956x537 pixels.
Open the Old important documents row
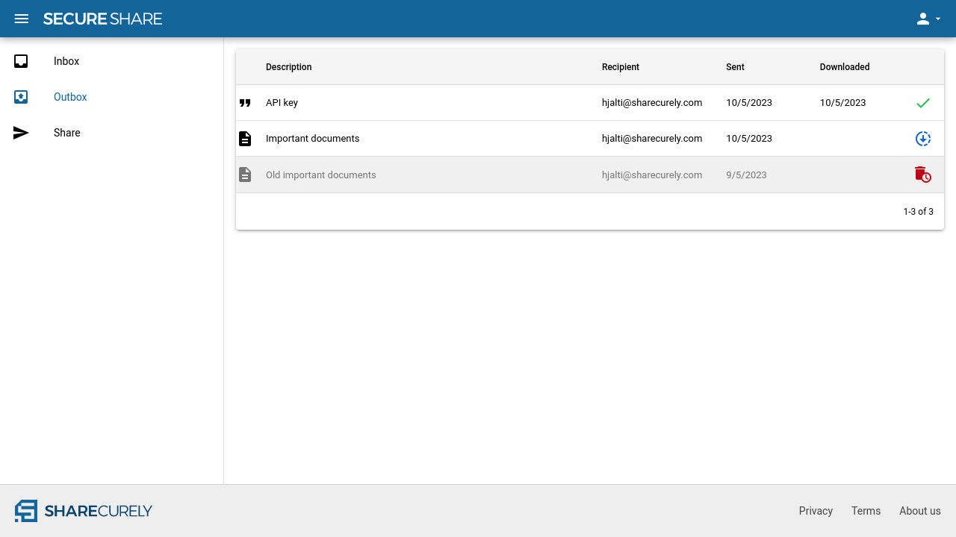point(590,175)
